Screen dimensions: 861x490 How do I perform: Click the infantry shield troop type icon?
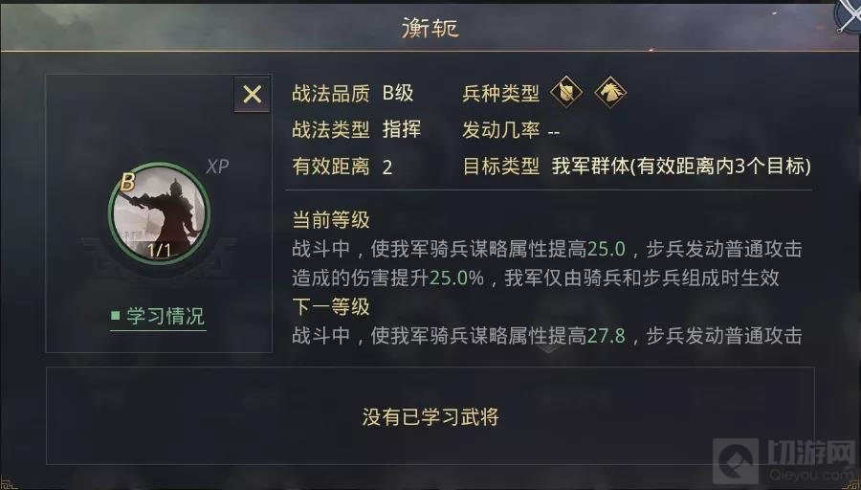coord(565,93)
